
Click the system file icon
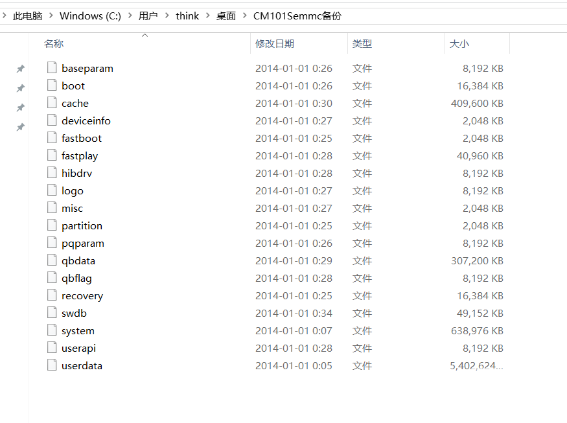point(52,330)
